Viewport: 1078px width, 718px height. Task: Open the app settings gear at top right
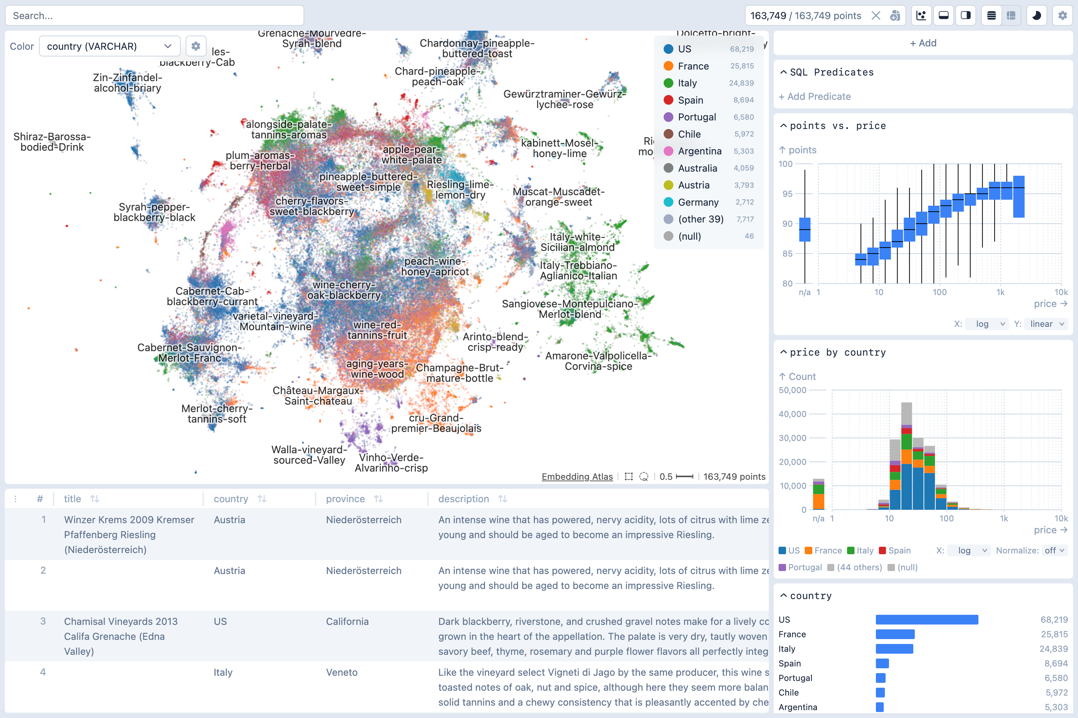[x=1062, y=15]
